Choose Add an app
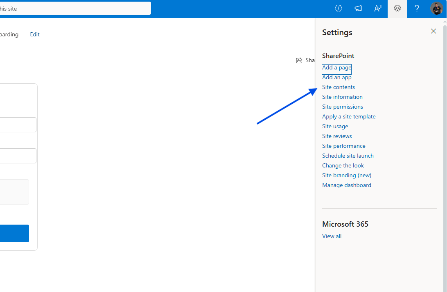 336,77
